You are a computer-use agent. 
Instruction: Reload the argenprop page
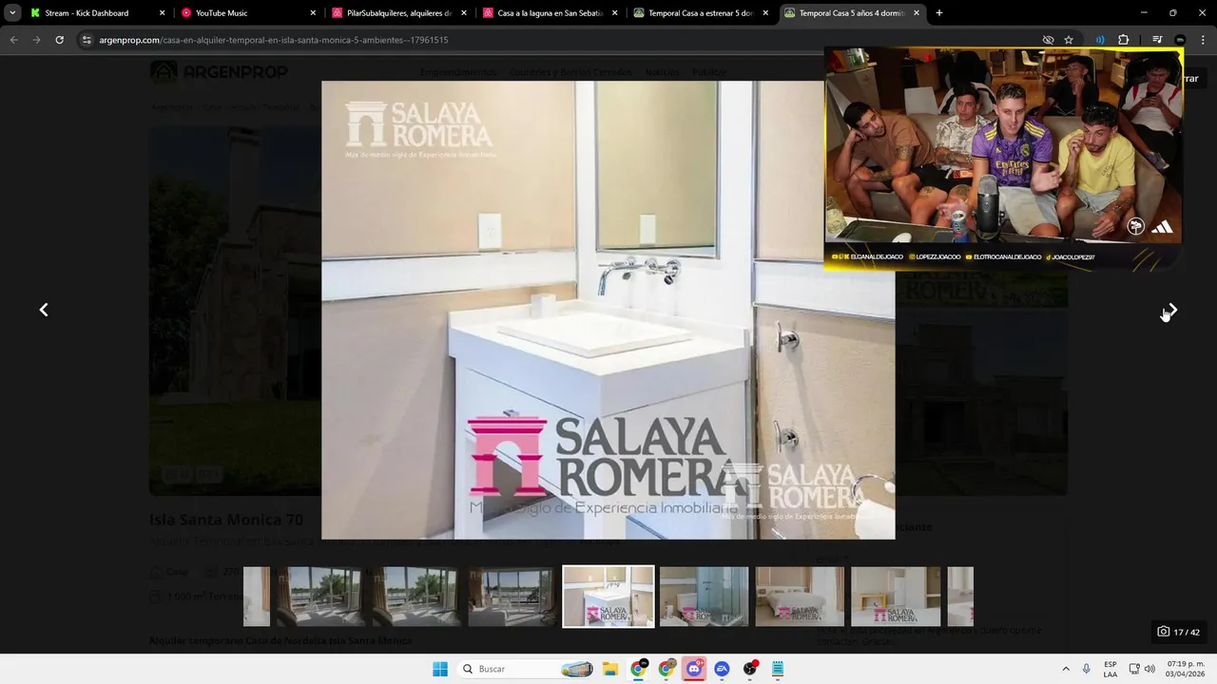click(59, 40)
